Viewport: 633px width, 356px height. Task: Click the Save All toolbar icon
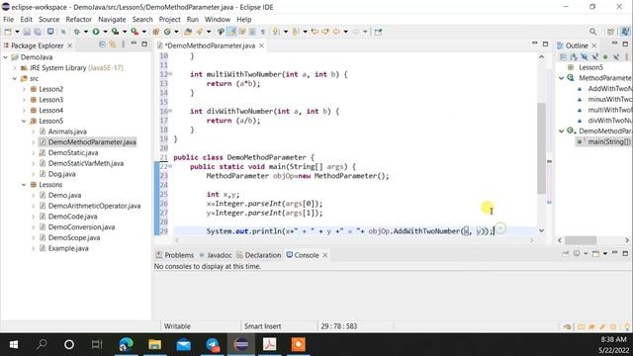(x=38, y=32)
